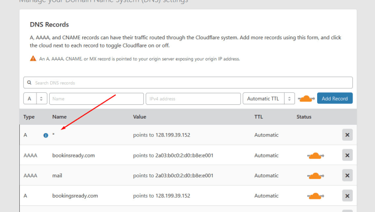
Task: Click the Name input field
Action: click(x=97, y=99)
